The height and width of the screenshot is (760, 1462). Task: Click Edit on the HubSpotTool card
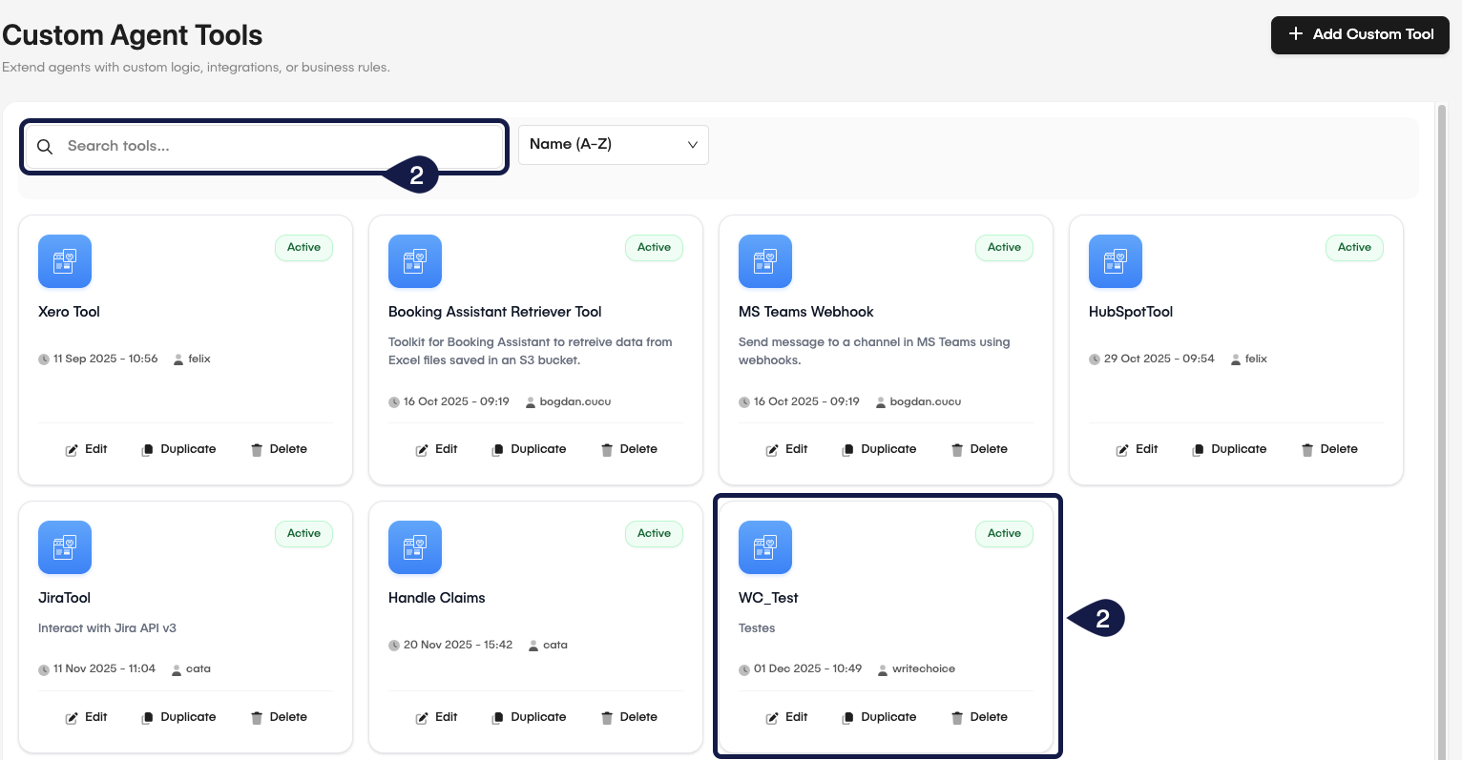click(x=1137, y=448)
